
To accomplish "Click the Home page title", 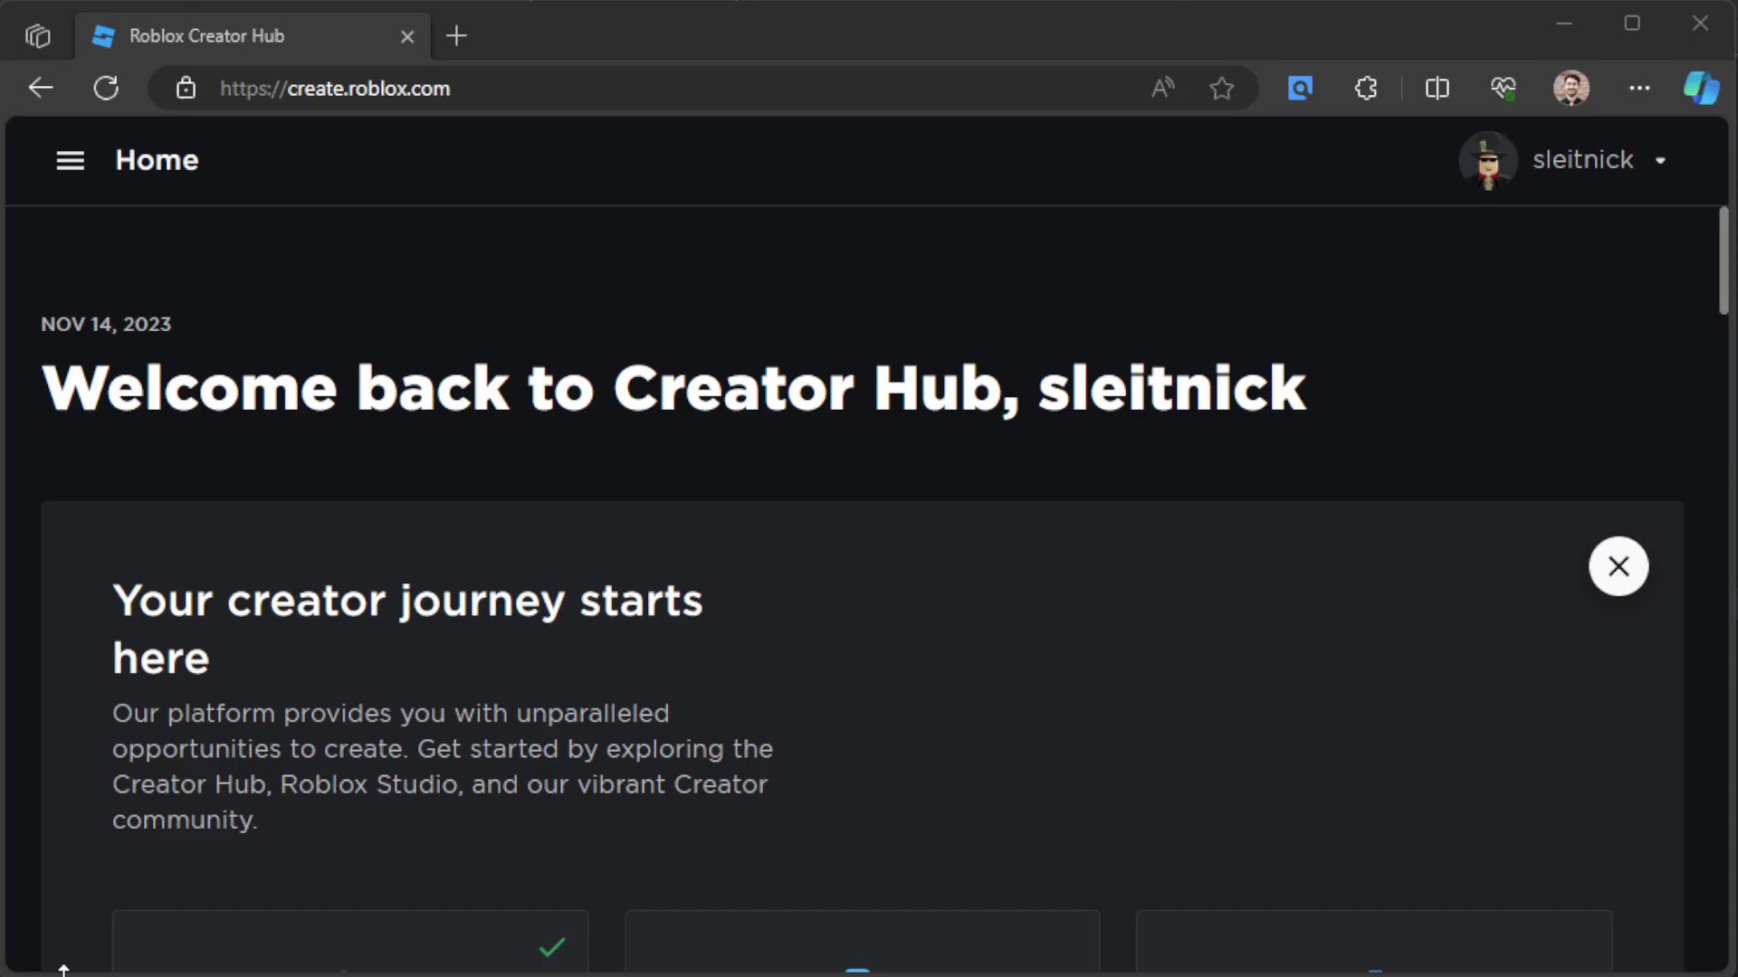I will coord(157,160).
